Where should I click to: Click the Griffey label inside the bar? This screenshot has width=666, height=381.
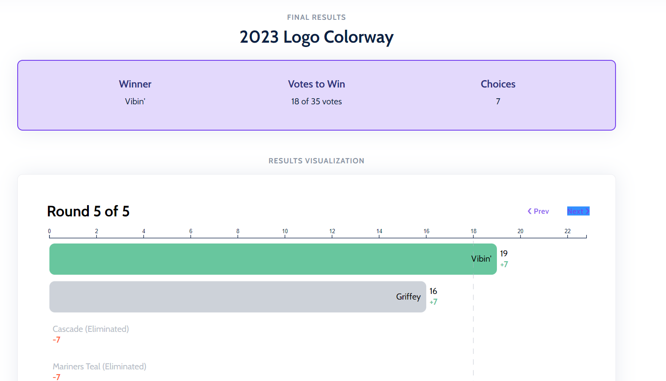[x=408, y=297]
